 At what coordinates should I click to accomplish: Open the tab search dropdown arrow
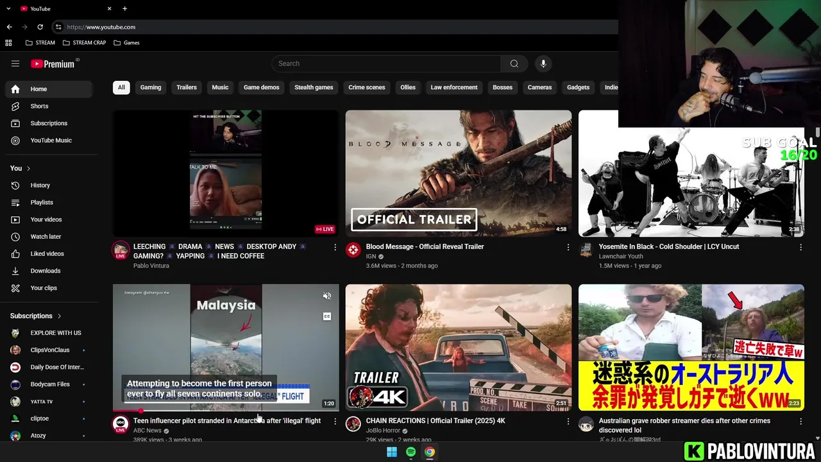click(x=8, y=8)
